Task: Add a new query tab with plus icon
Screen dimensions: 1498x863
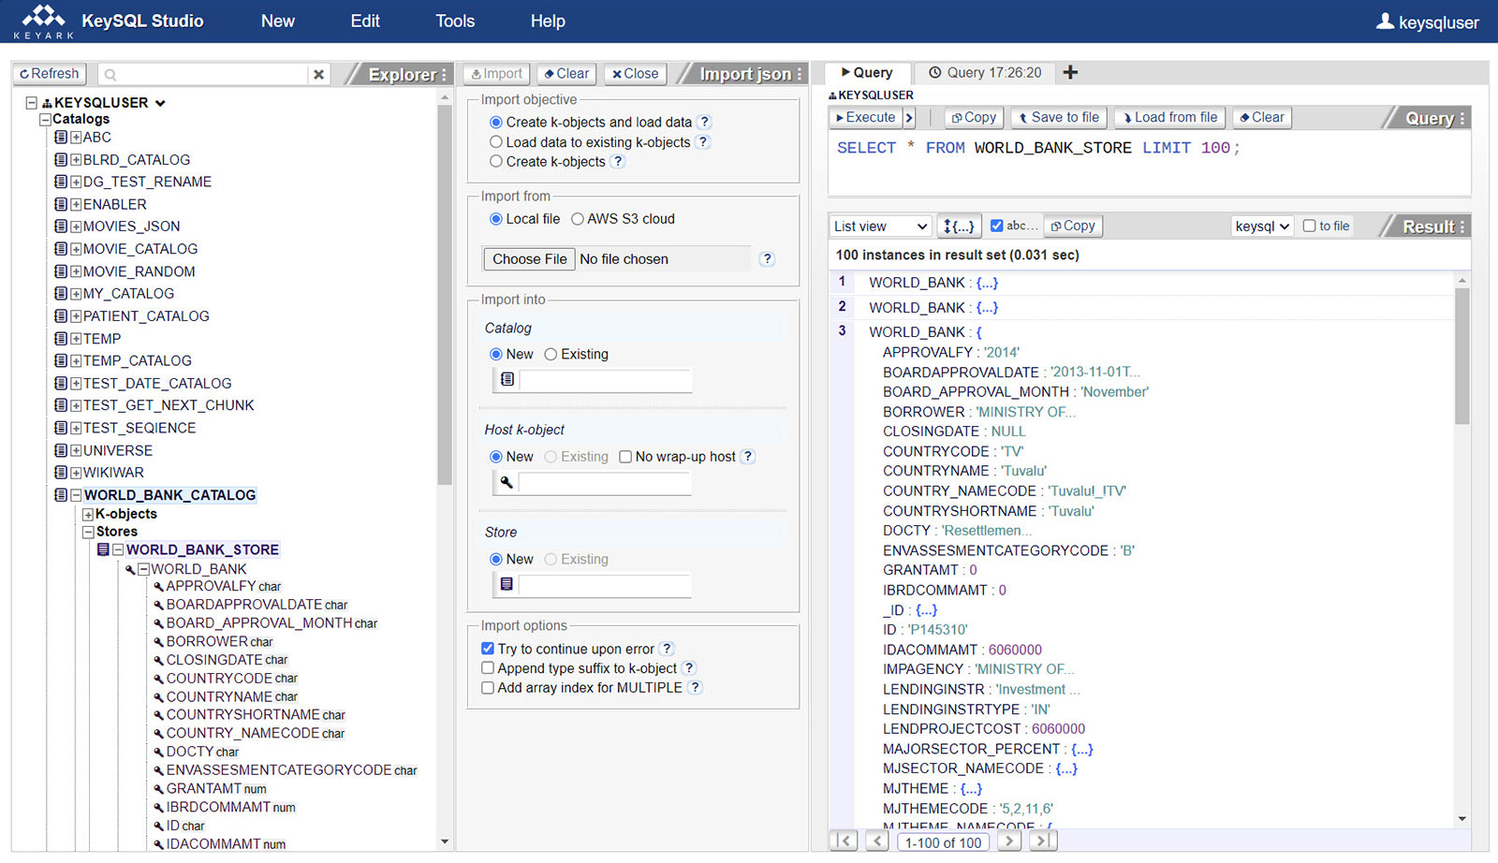Action: pyautogui.click(x=1070, y=72)
